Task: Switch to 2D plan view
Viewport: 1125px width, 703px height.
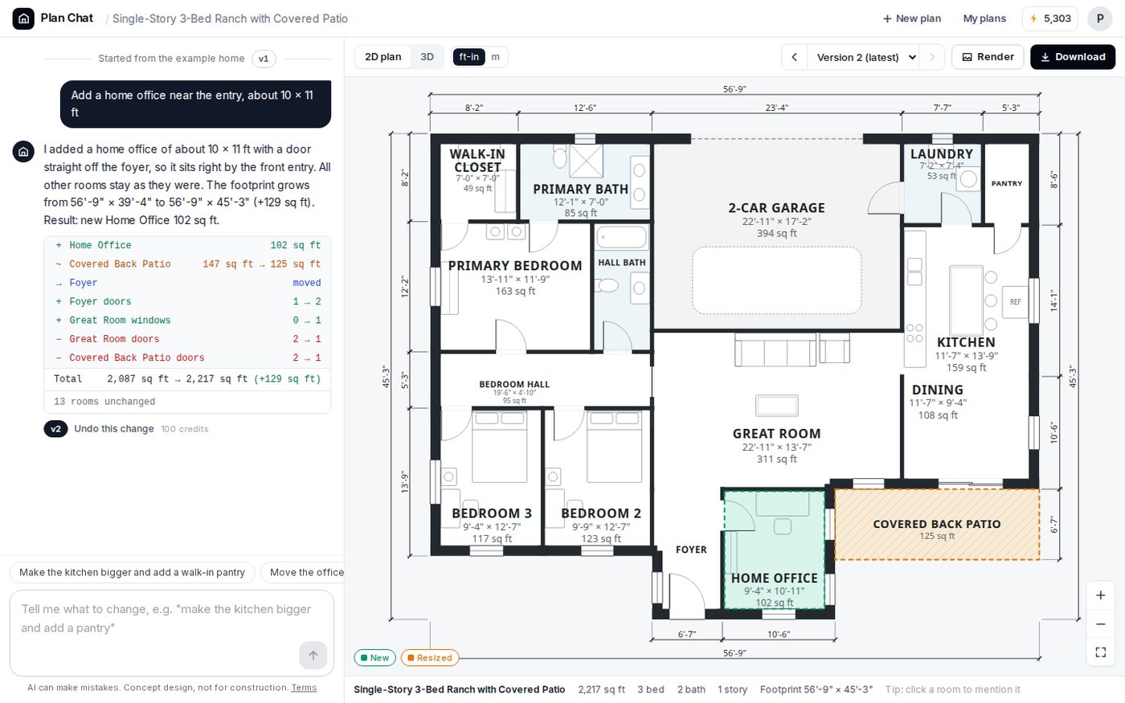Action: click(383, 57)
